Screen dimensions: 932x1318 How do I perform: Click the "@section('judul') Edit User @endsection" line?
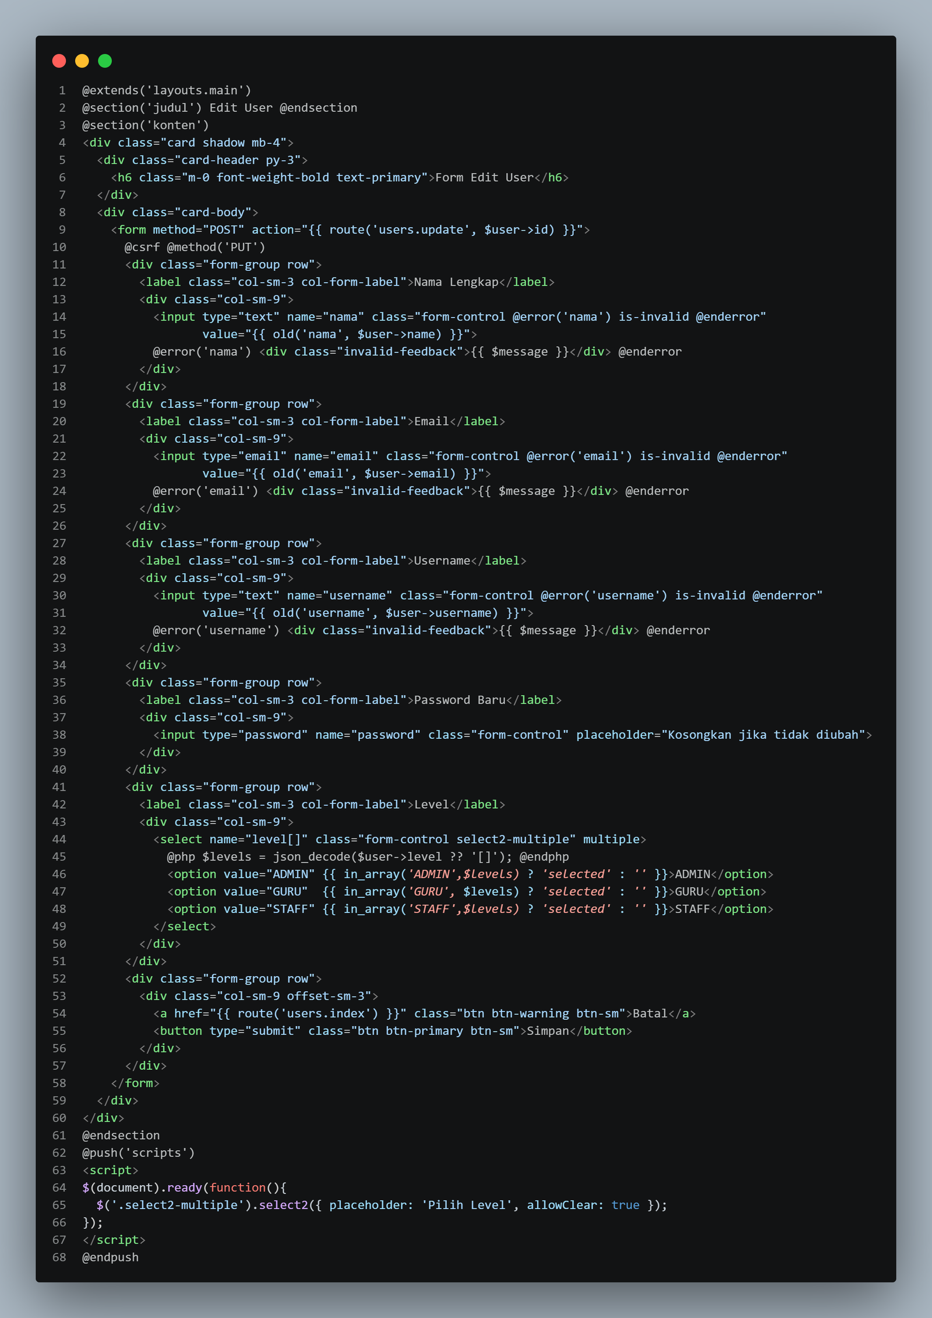(x=220, y=108)
